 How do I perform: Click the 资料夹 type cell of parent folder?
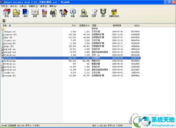point(95,29)
